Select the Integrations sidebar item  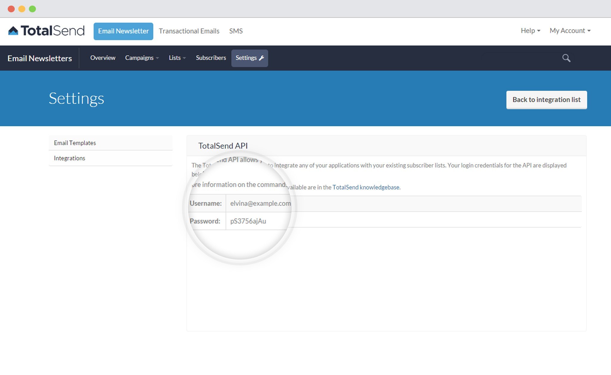click(70, 158)
